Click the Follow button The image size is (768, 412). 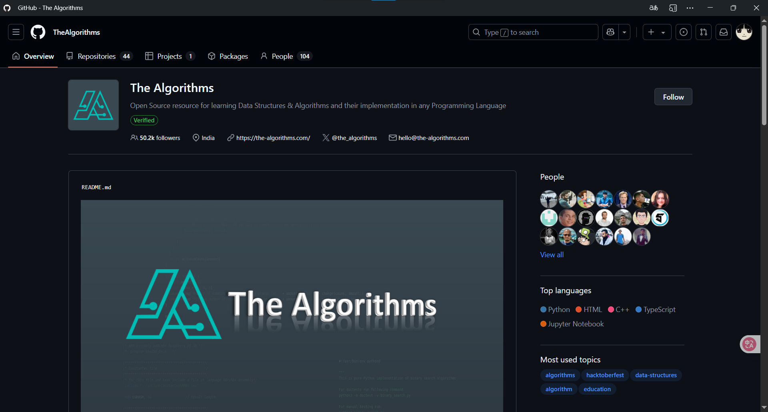point(673,97)
